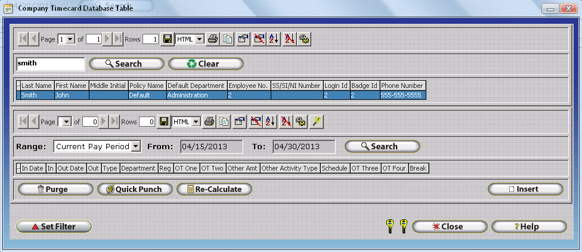Viewport: 582px width, 252px height.
Task: Click the Set Filter button
Action: [x=54, y=226]
